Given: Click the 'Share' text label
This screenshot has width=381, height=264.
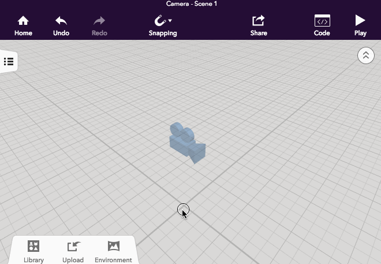Looking at the screenshot, I should (x=259, y=33).
